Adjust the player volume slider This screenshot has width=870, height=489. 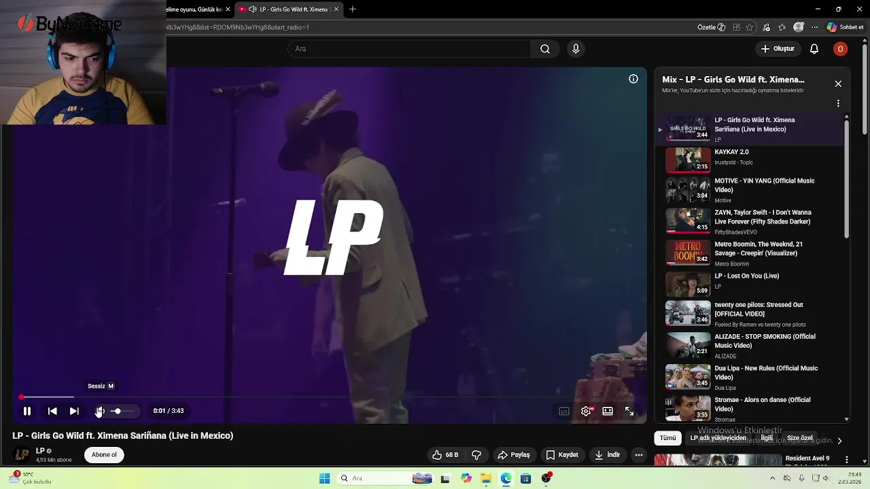[x=122, y=411]
